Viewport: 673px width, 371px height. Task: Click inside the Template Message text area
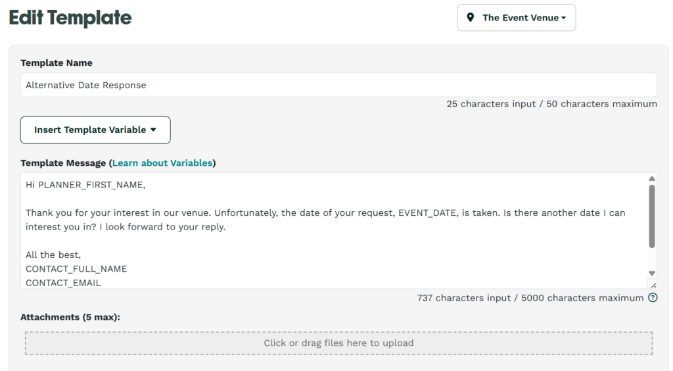(x=335, y=231)
